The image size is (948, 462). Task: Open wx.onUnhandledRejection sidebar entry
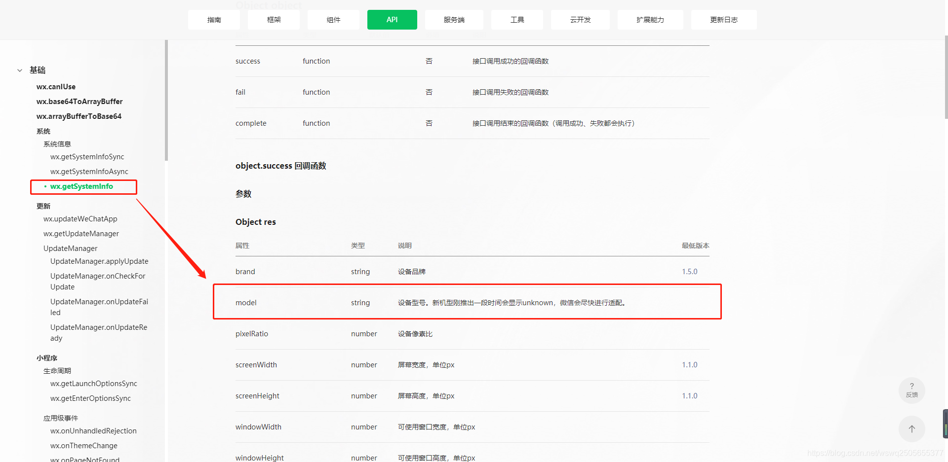pyautogui.click(x=93, y=431)
